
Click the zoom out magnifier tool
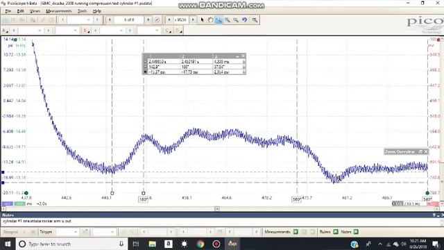[x=236, y=20]
